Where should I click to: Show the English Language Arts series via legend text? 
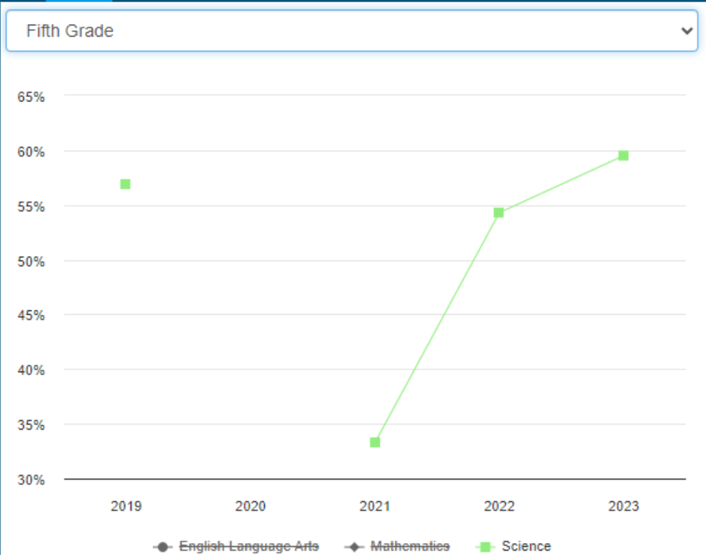pos(249,547)
